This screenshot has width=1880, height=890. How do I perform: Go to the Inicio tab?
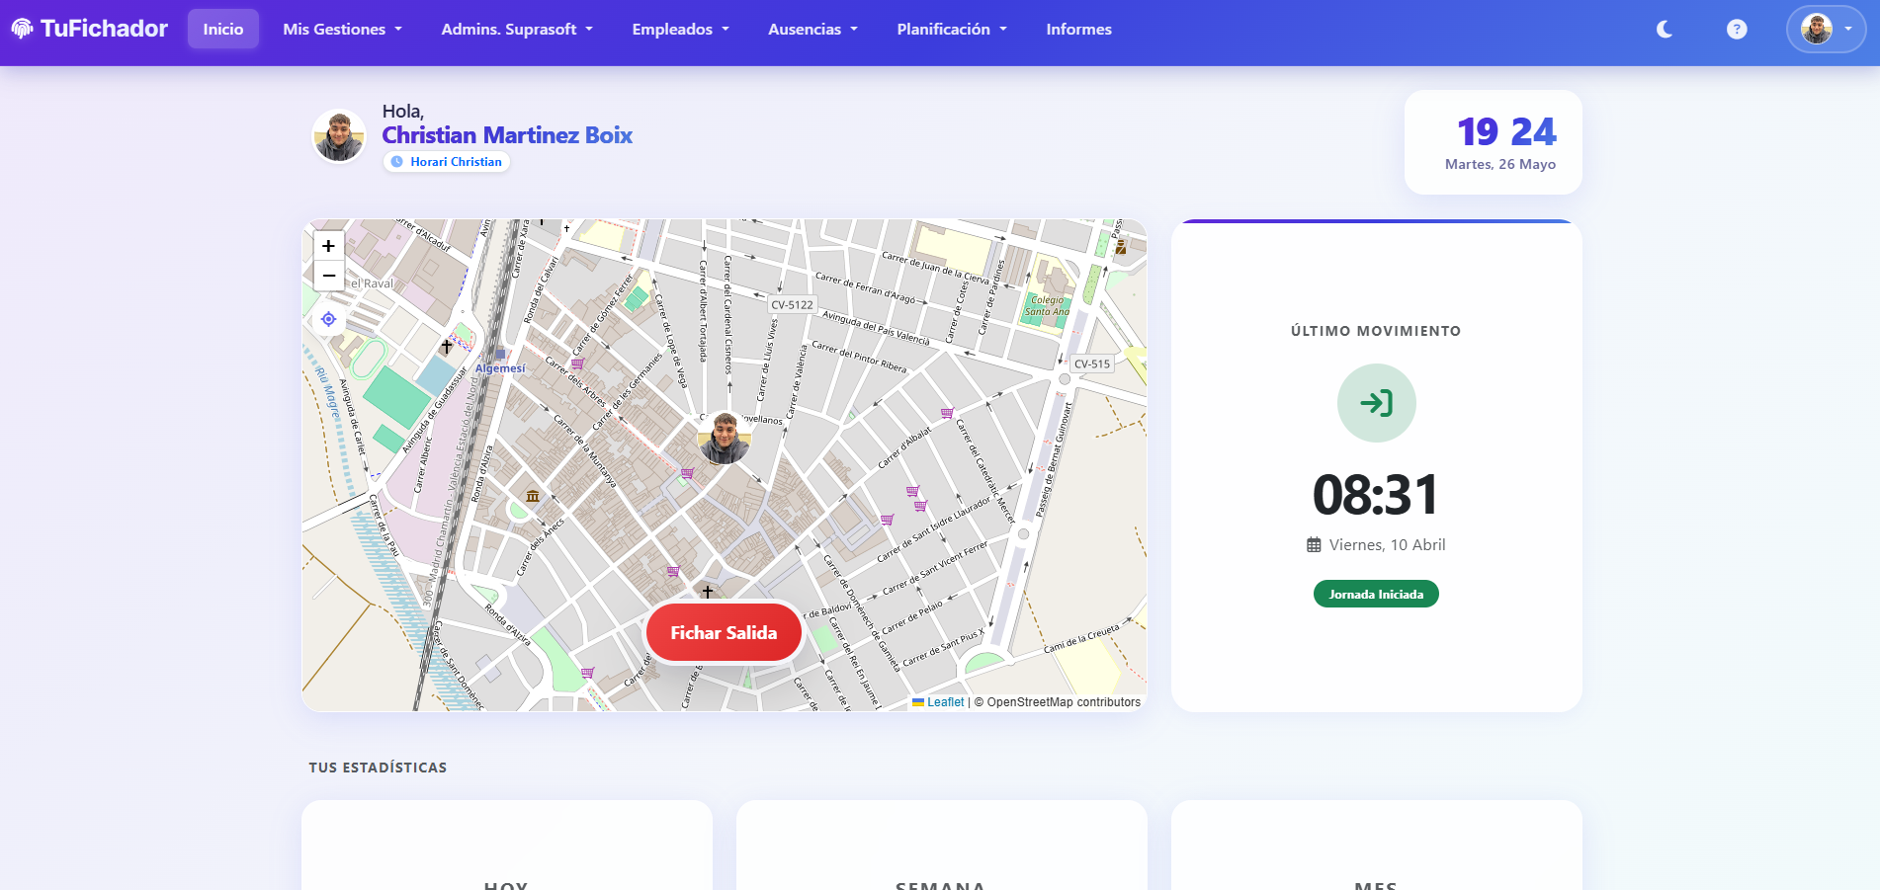click(x=223, y=30)
